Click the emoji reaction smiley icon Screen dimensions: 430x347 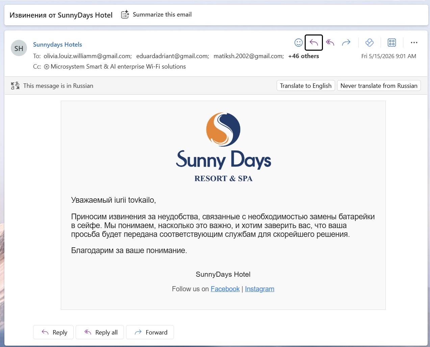point(298,43)
